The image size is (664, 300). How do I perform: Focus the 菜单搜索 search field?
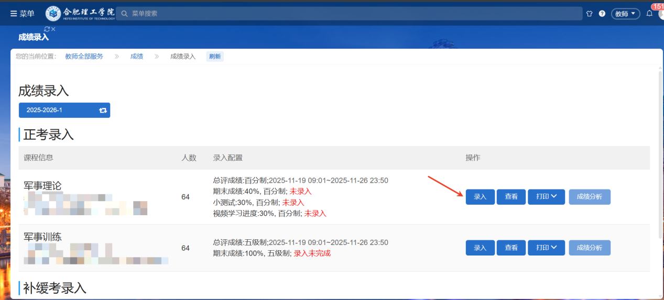[x=349, y=14]
